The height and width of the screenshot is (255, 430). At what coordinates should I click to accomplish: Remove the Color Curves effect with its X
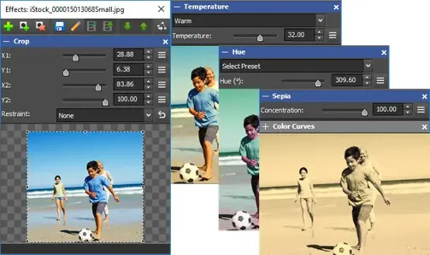coord(425,127)
